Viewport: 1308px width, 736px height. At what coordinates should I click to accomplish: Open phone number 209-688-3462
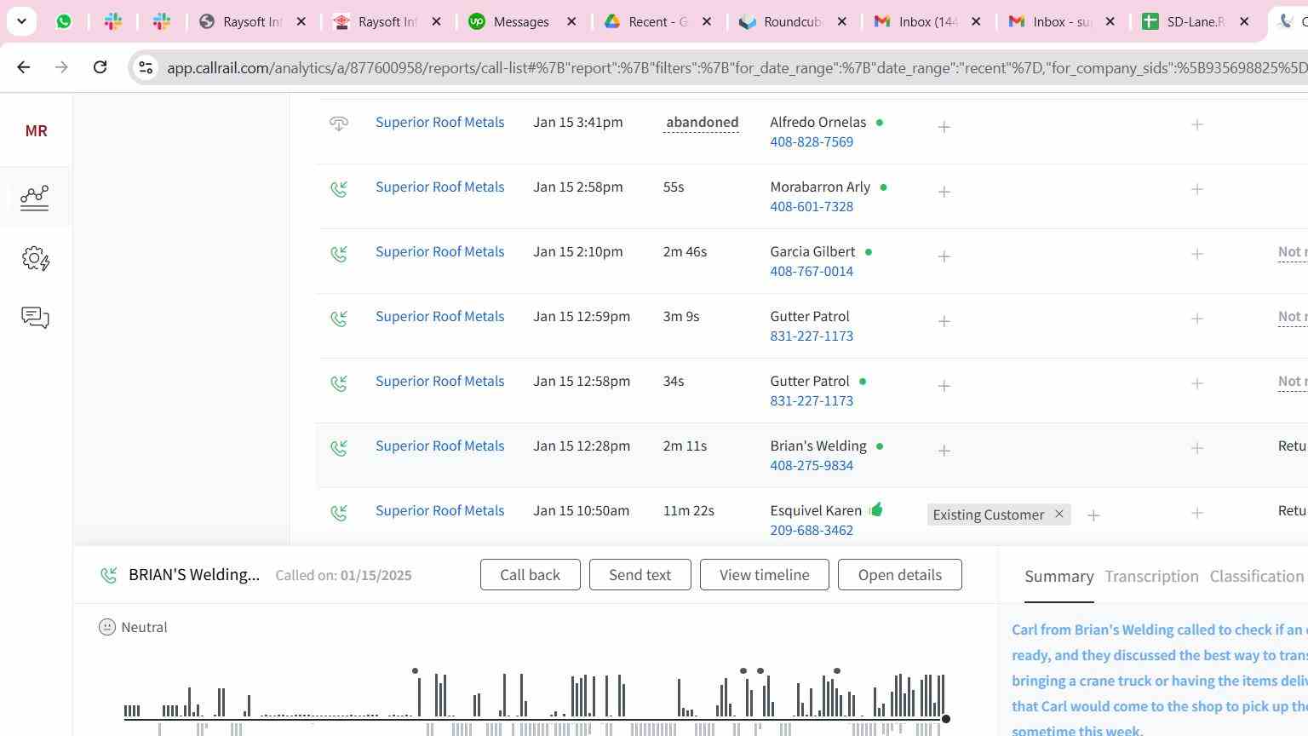point(812,531)
